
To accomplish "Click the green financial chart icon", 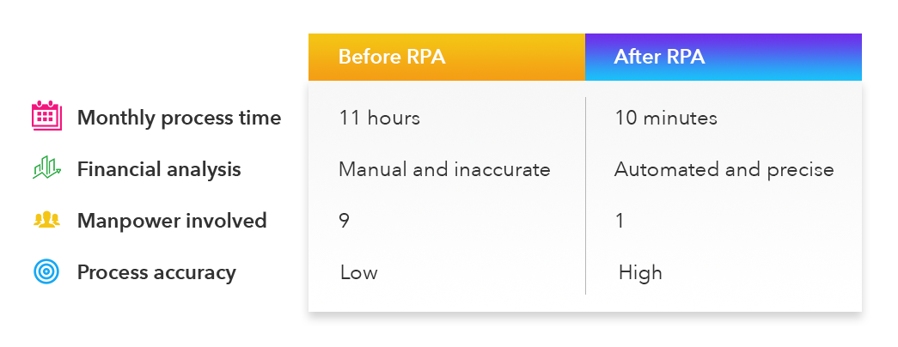I will click(x=46, y=168).
